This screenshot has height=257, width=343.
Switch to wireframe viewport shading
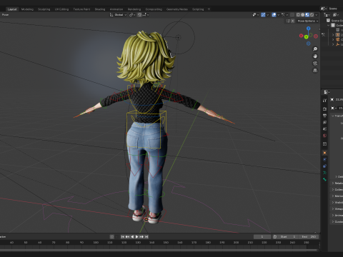click(298, 15)
